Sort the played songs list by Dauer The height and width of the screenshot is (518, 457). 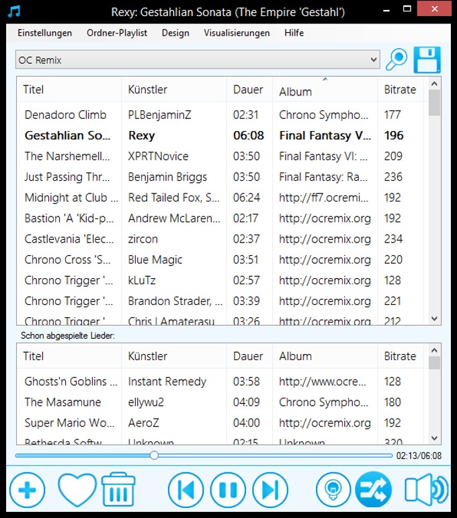tap(249, 356)
